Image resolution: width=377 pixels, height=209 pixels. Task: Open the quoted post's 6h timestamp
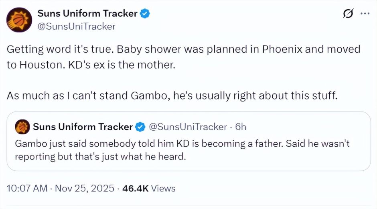tap(241, 127)
